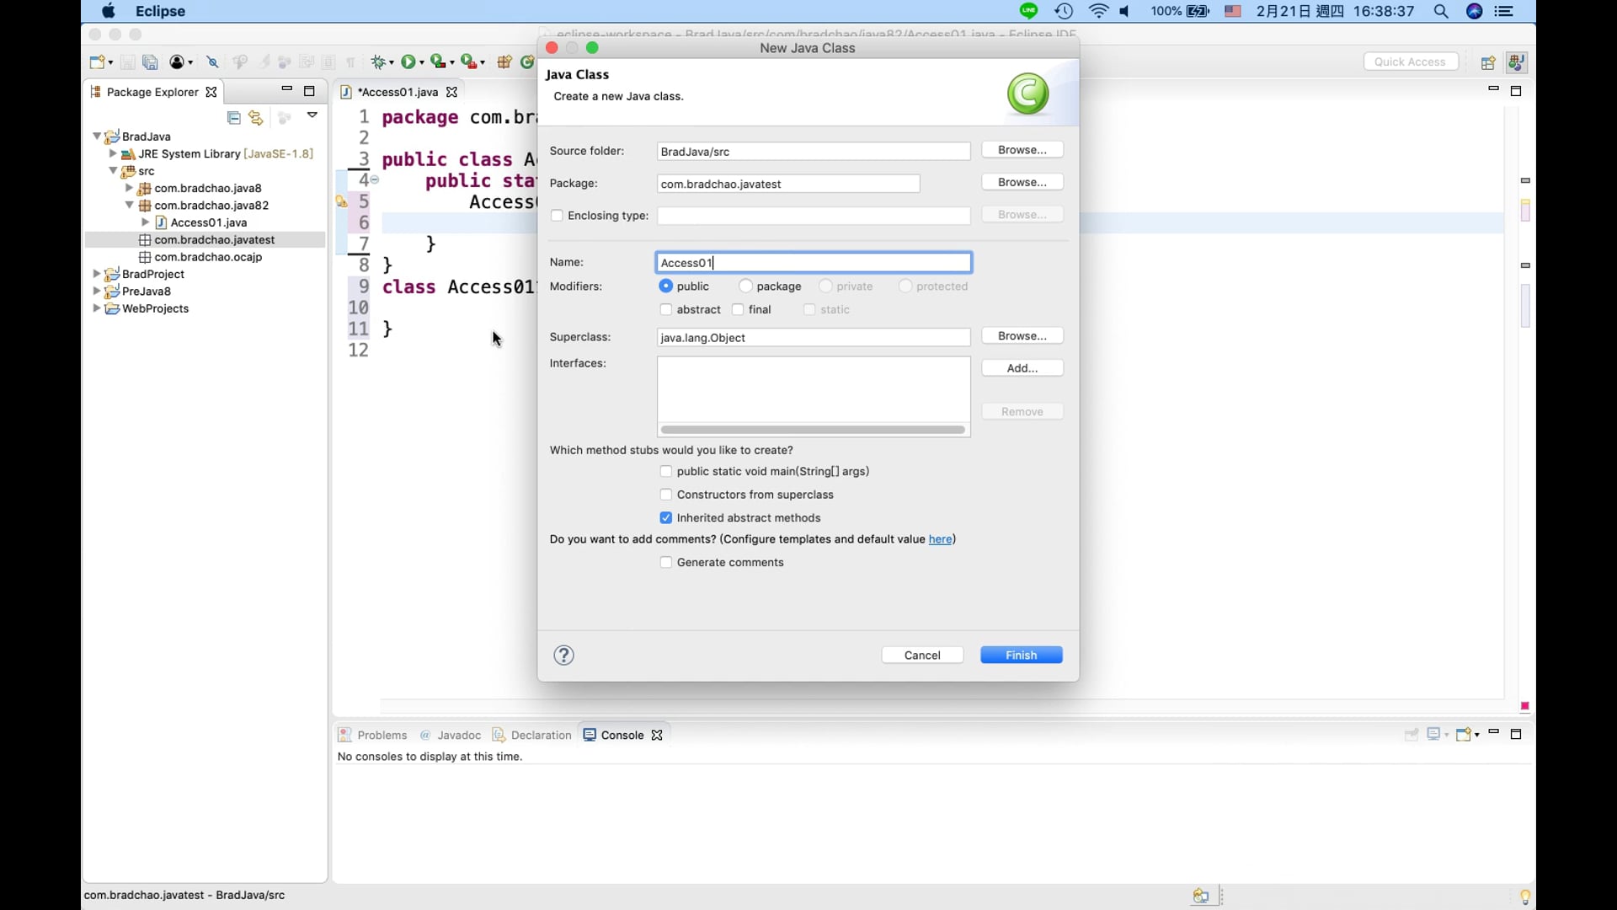The image size is (1617, 910).
Task: Click the New Java Package toolbar icon
Action: point(504,62)
